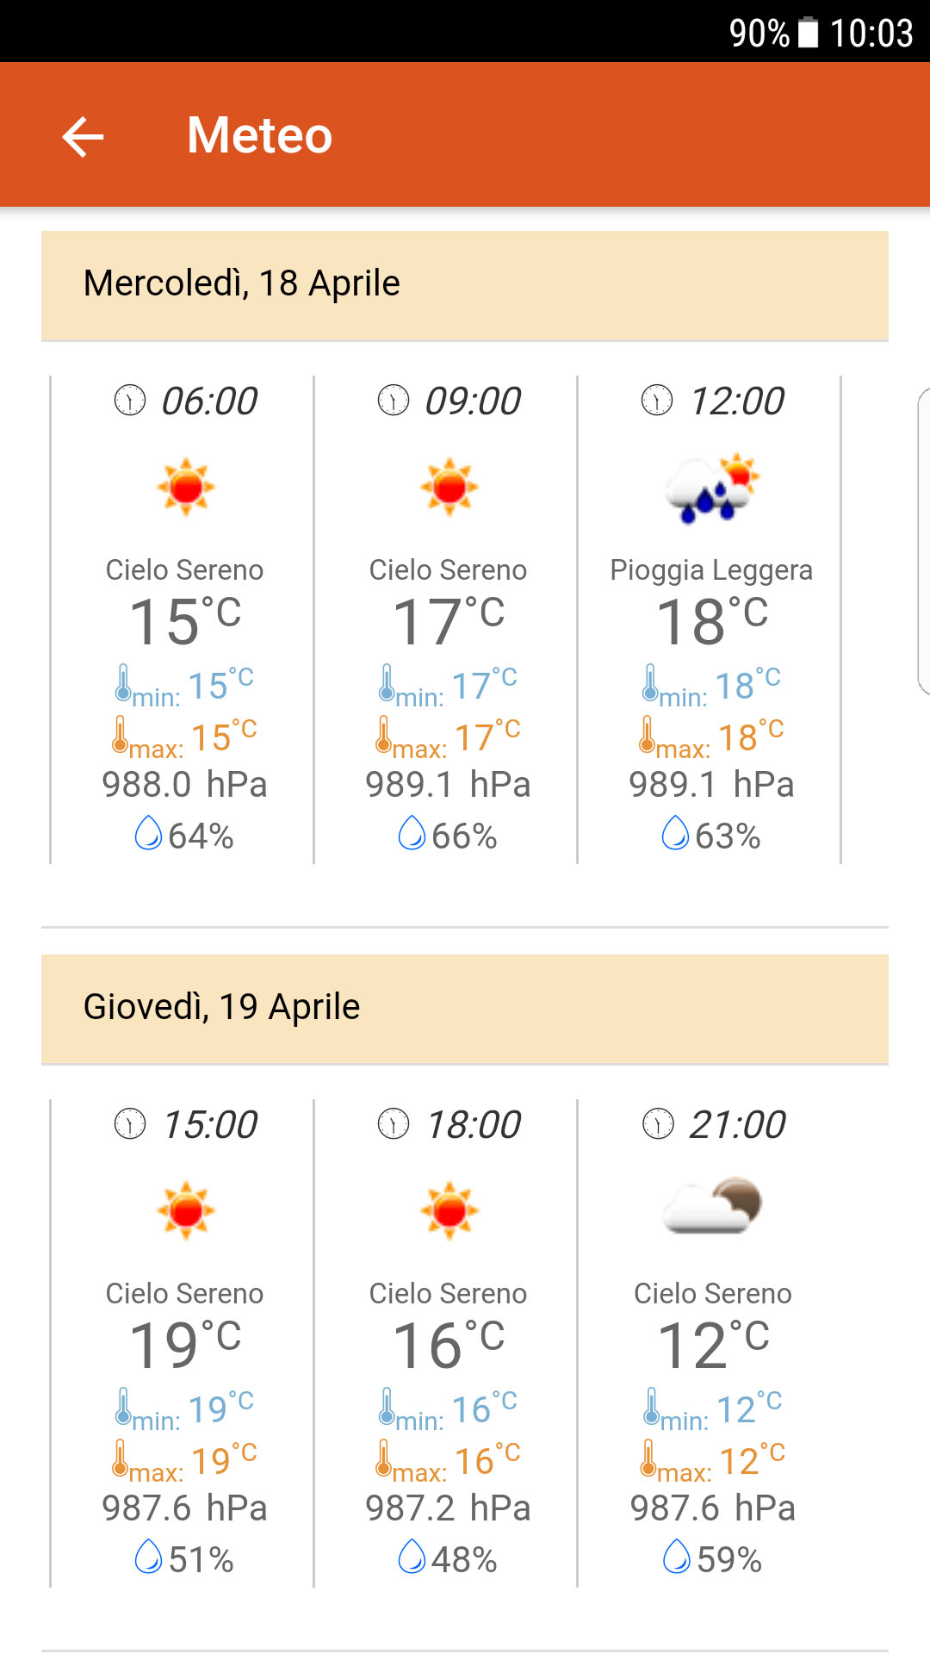The height and width of the screenshot is (1654, 930).
Task: Tap the Pioggia Leggera label
Action: [711, 570]
